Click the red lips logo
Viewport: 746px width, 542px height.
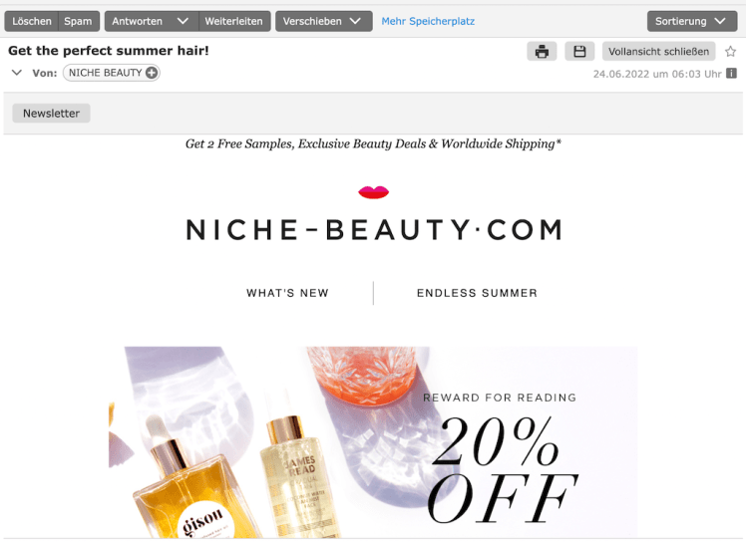(373, 192)
